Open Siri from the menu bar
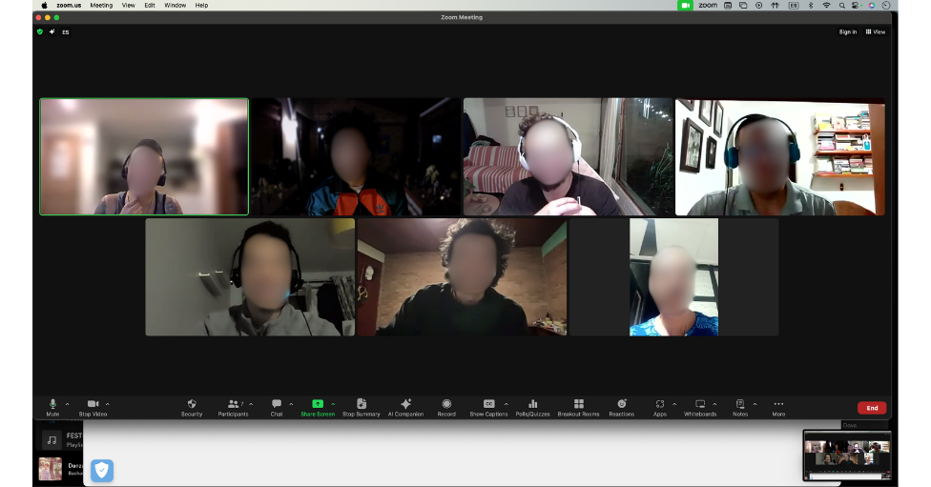This screenshot has width=931, height=487. pyautogui.click(x=872, y=6)
